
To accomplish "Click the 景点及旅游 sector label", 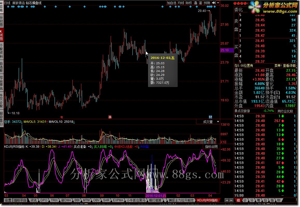I will coord(242,111).
